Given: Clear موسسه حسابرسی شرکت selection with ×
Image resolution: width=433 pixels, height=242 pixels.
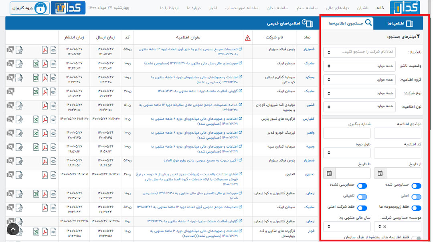Looking at the screenshot, I should pyautogui.click(x=384, y=226).
